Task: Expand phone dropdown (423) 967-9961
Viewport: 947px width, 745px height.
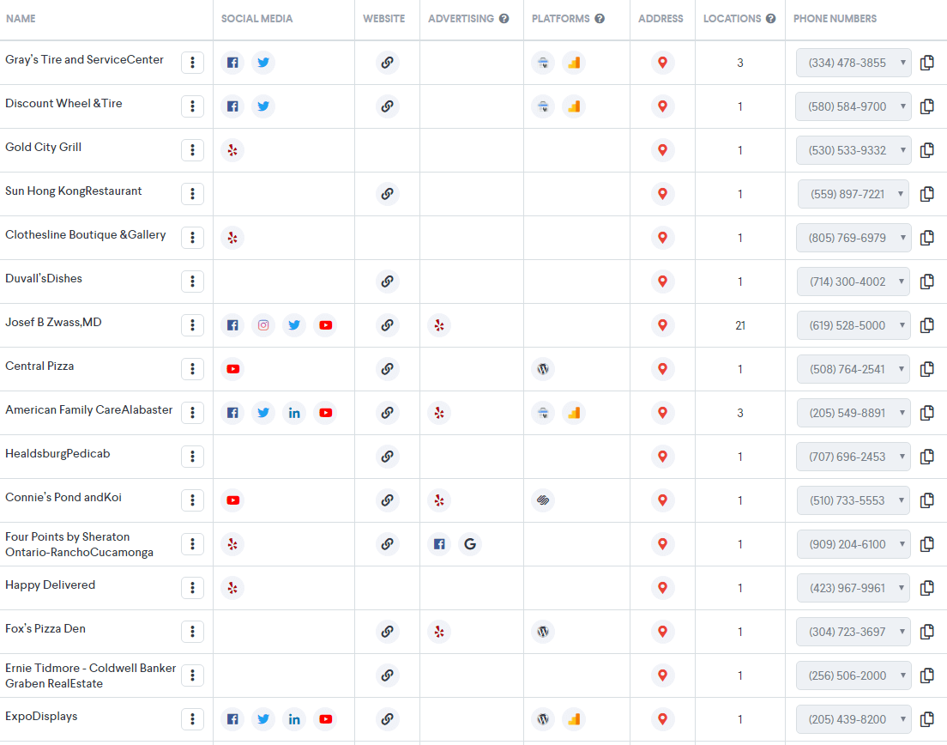Action: click(853, 589)
